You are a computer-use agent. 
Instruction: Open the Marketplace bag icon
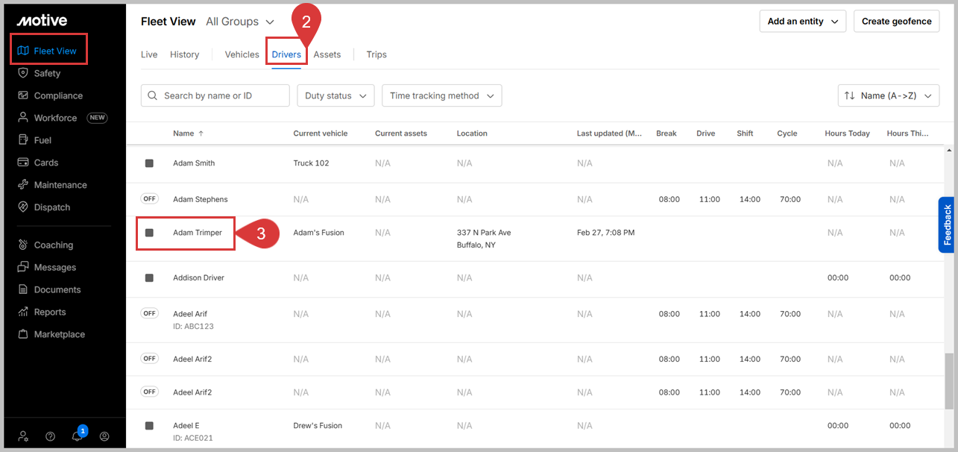point(23,334)
